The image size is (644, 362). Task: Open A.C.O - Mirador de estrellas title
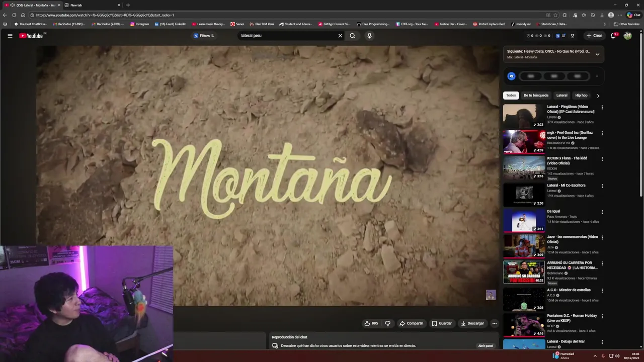[x=569, y=290]
